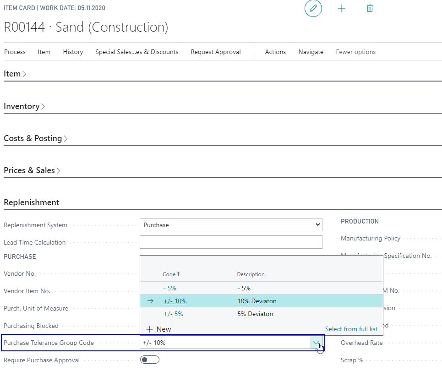The width and height of the screenshot is (442, 371).
Task: Open Replenishment System dropdown
Action: [231, 225]
